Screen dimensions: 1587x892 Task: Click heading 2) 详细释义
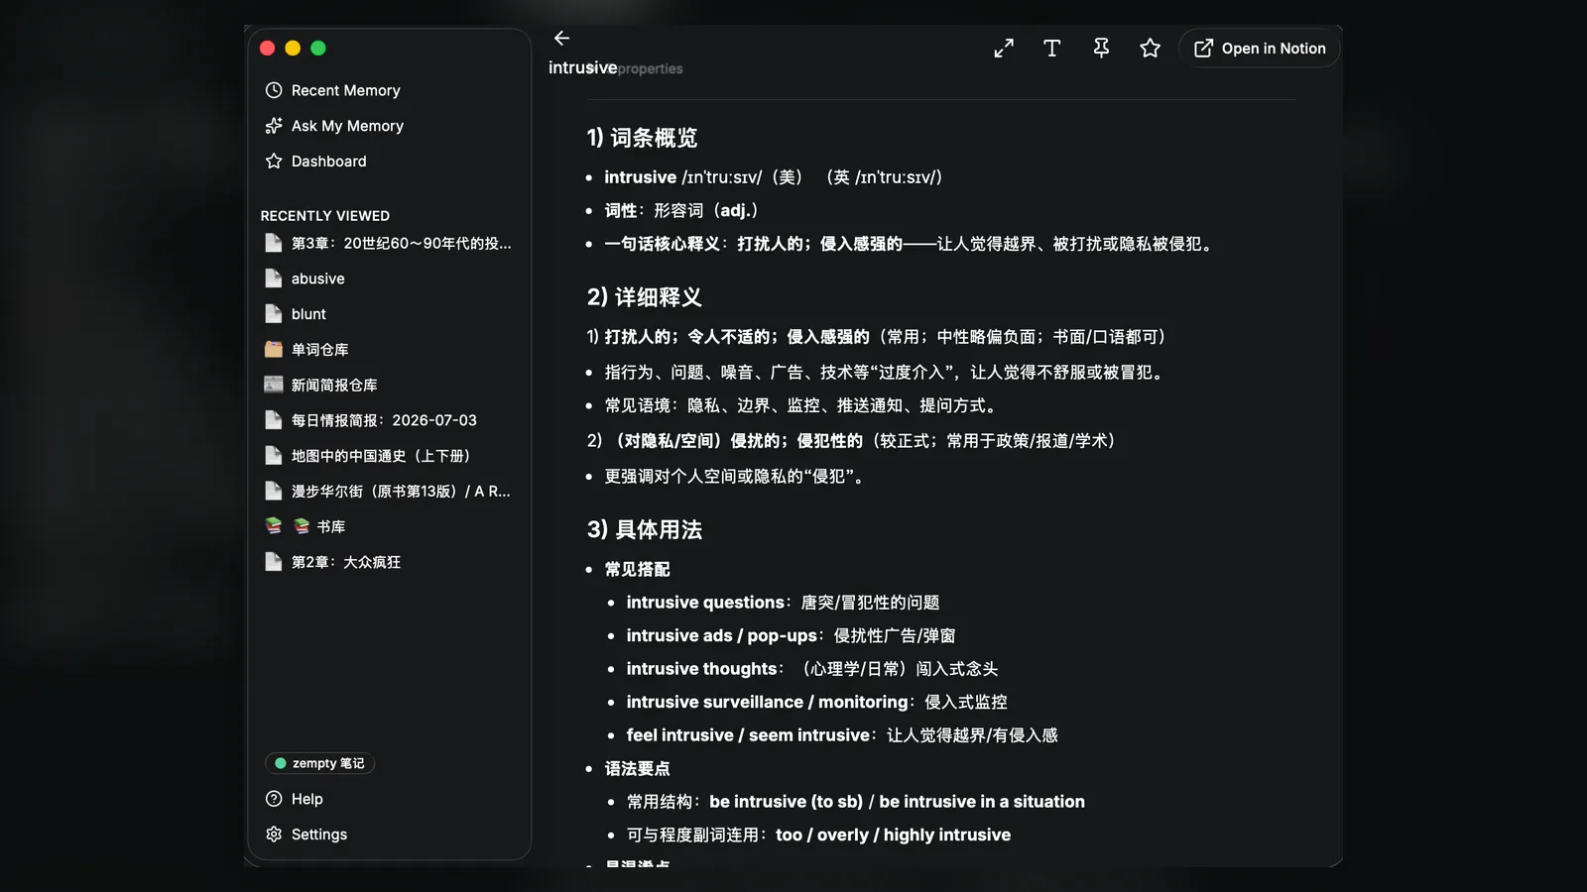(x=644, y=297)
